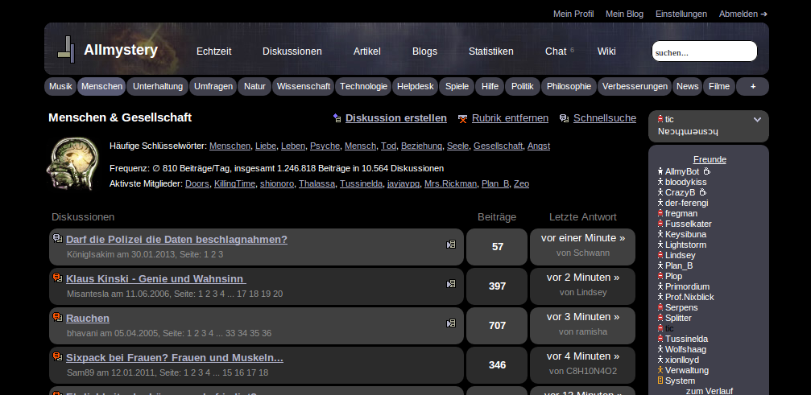
Task: Click the coffee cup icon next to AllmyBot
Action: (x=706, y=171)
